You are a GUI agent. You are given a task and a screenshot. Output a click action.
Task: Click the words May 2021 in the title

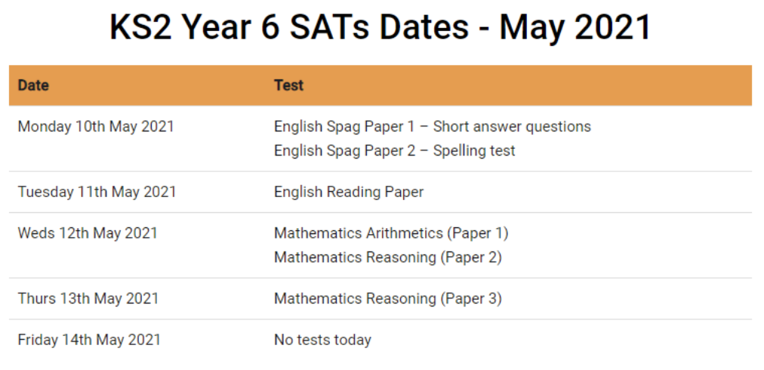(x=575, y=28)
